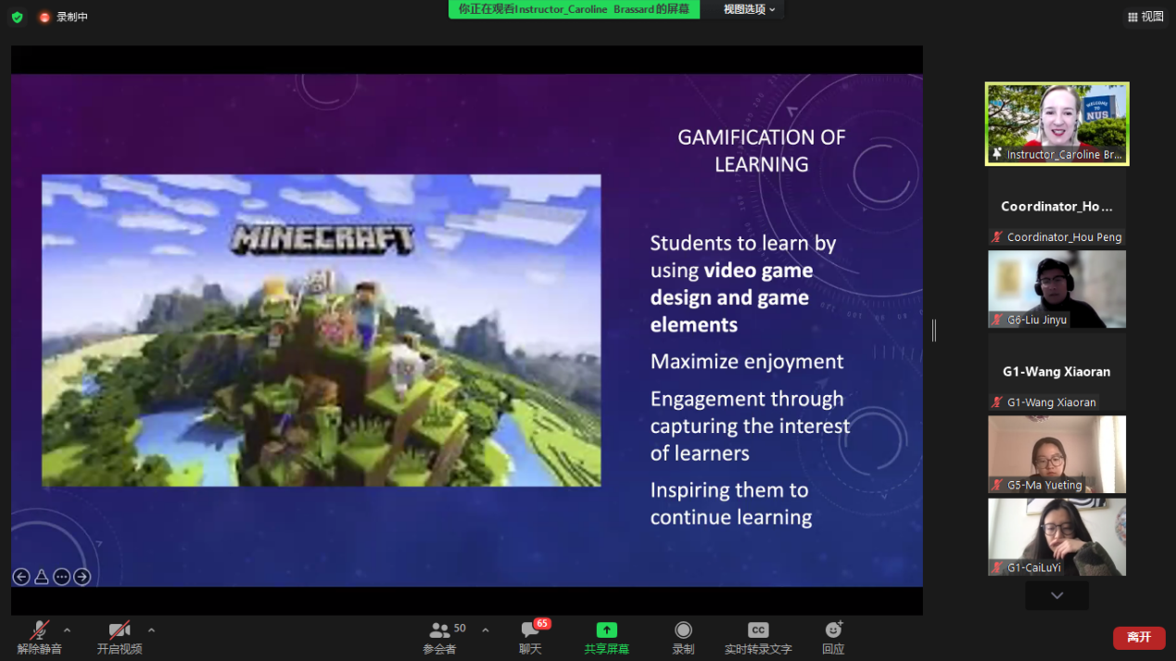This screenshot has height=661, width=1176.
Task: Turn on the video camera
Action: [x=119, y=631]
